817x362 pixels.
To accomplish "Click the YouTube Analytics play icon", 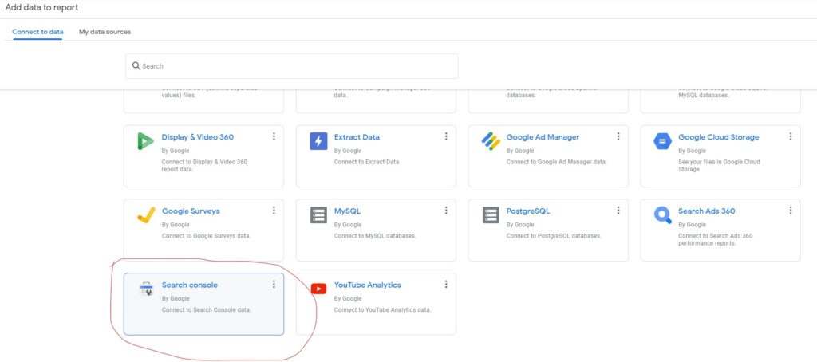I will pyautogui.click(x=318, y=289).
